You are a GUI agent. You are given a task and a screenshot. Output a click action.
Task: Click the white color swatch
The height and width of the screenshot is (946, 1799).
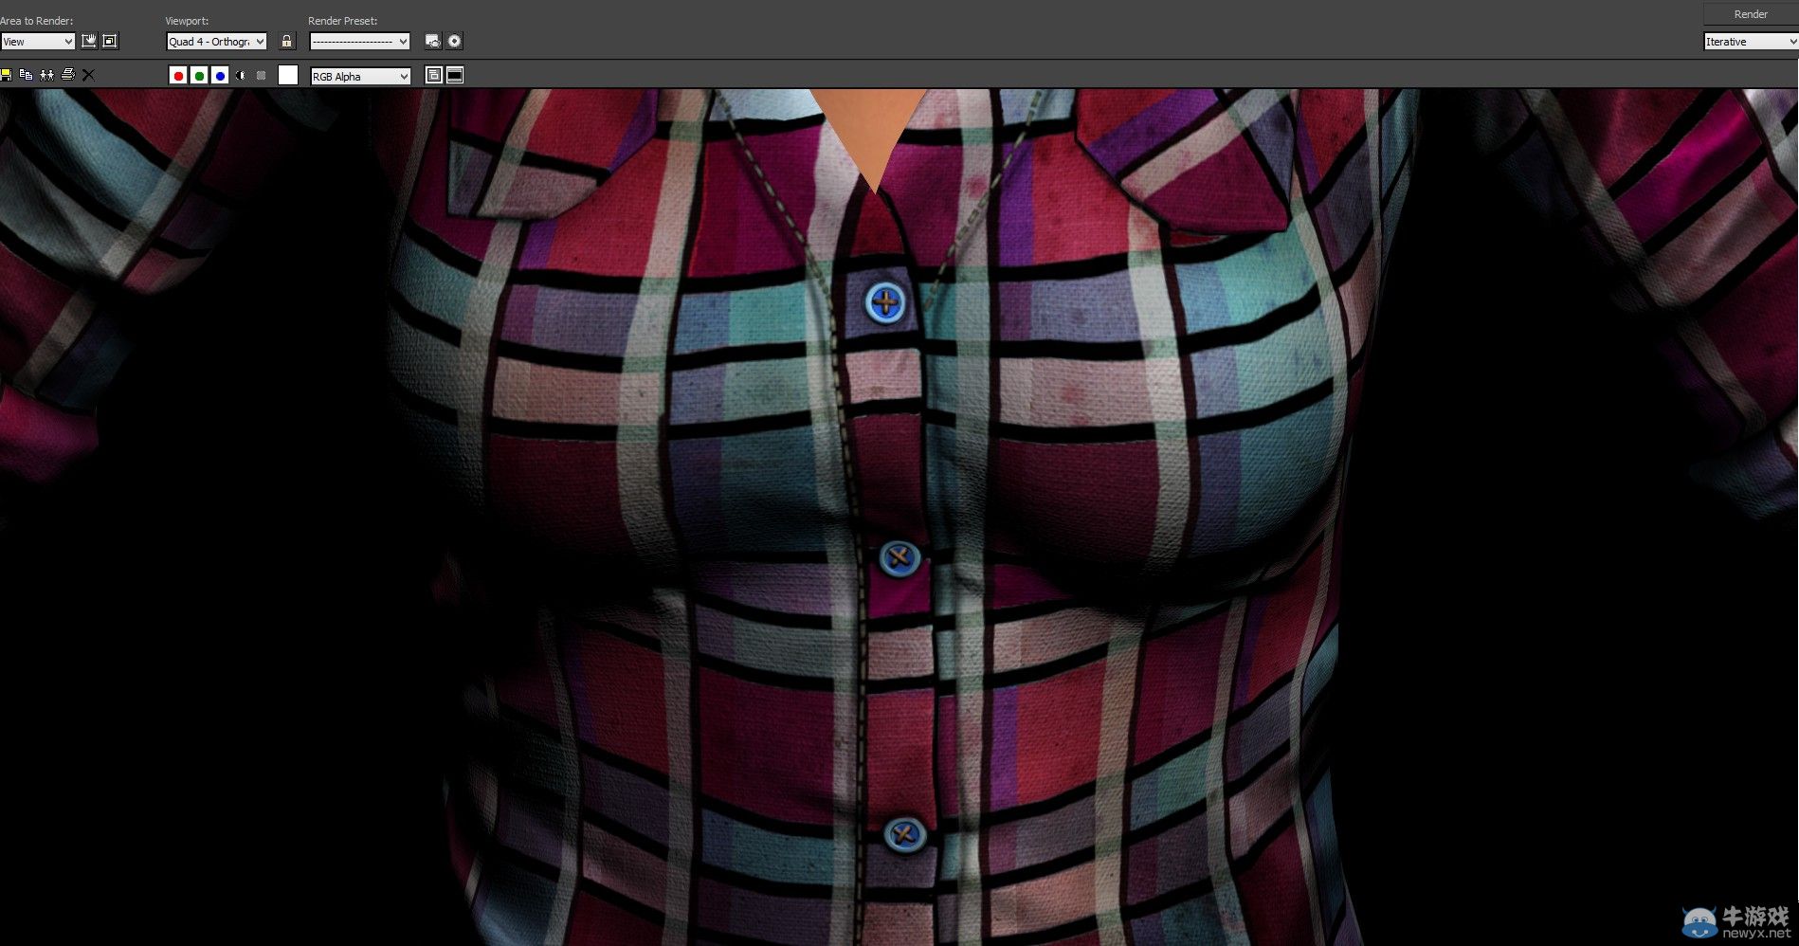pos(288,76)
